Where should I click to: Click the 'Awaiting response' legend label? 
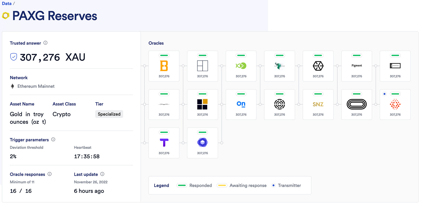click(248, 186)
